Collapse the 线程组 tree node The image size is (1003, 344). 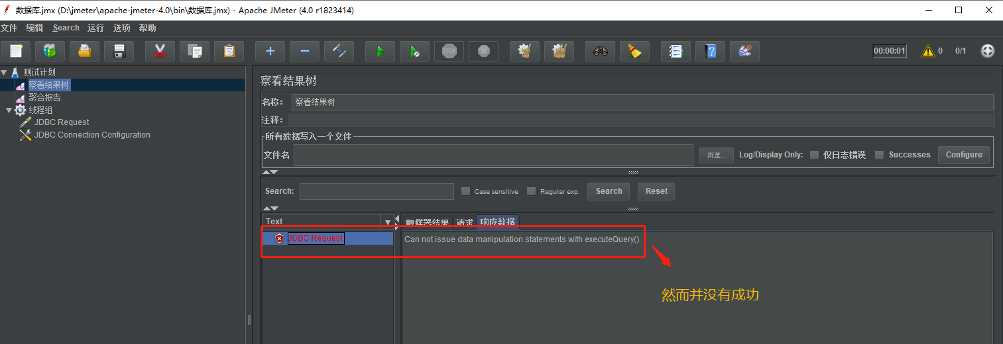(x=9, y=110)
